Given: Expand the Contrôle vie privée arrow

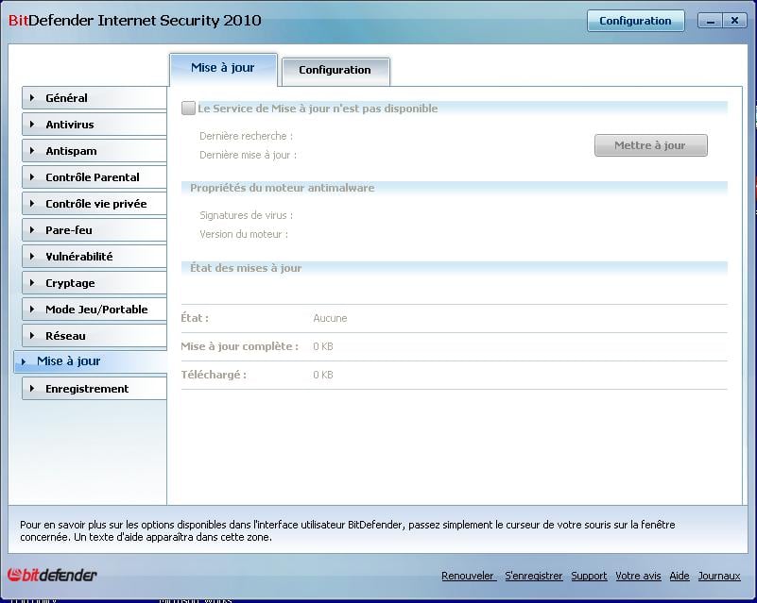Looking at the screenshot, I should point(32,204).
